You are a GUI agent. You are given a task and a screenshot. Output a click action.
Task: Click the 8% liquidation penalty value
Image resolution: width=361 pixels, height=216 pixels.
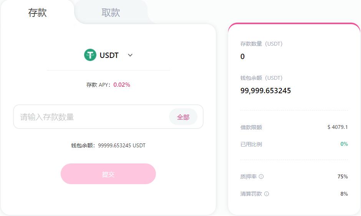(x=344, y=194)
